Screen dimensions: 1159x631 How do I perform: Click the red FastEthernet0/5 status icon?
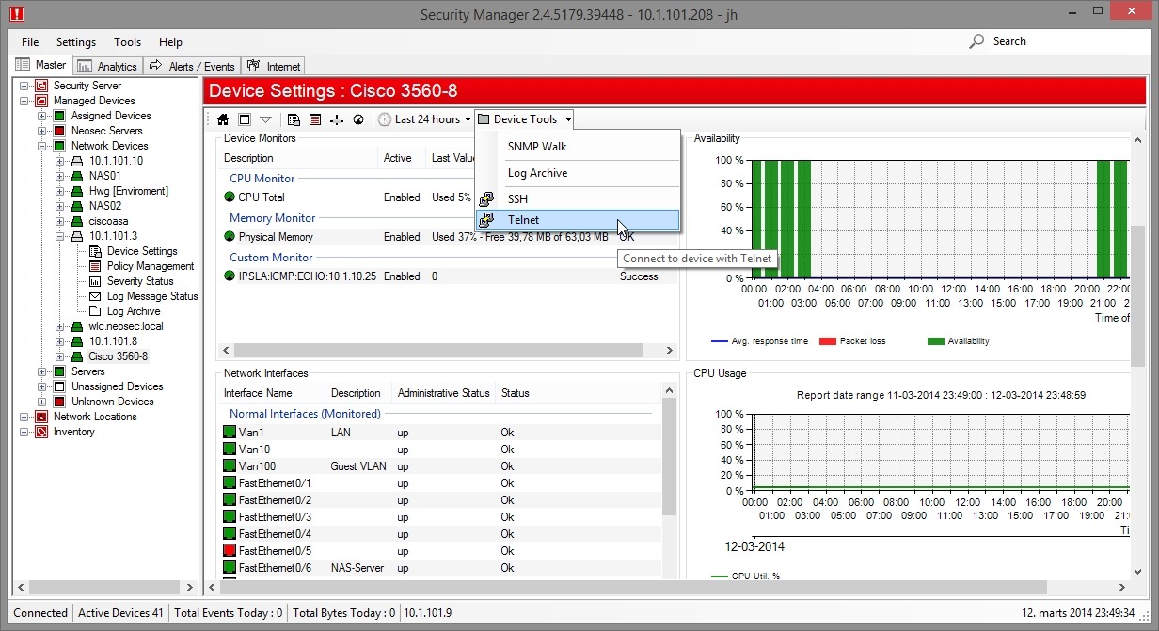coord(230,551)
